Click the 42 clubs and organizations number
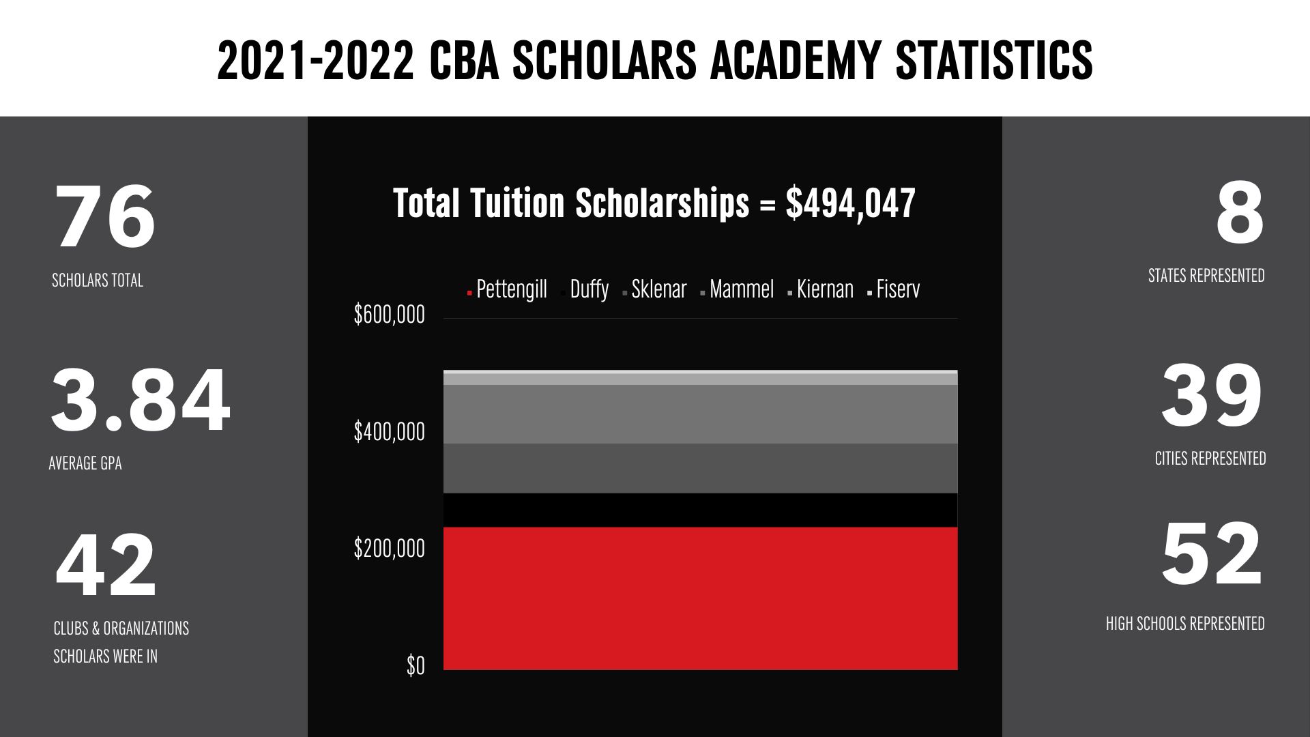The height and width of the screenshot is (737, 1310). tap(106, 566)
